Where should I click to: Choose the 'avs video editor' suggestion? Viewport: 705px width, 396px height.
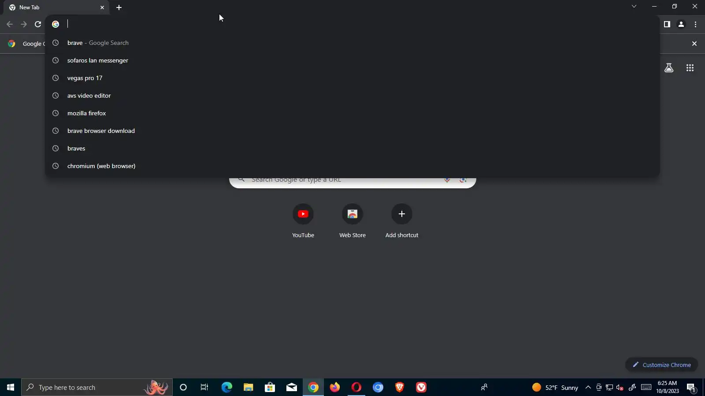click(352, 95)
